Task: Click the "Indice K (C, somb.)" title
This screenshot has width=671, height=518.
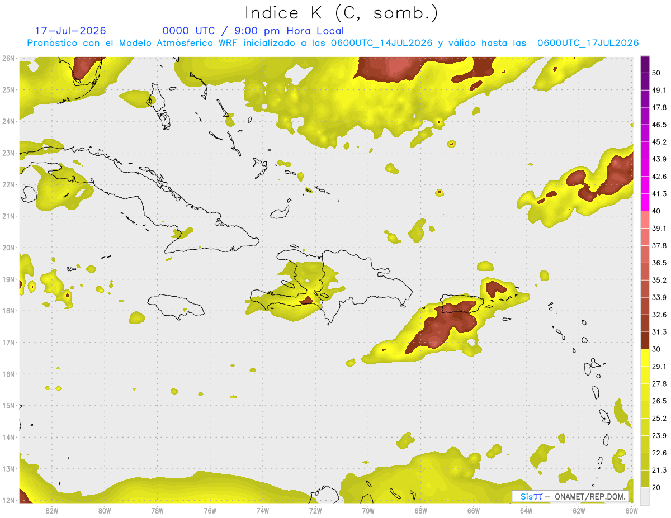Action: click(341, 13)
